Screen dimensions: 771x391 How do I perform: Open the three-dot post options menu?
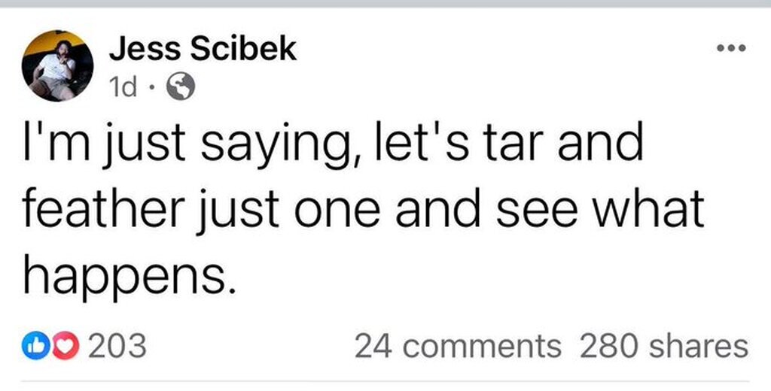coord(730,49)
